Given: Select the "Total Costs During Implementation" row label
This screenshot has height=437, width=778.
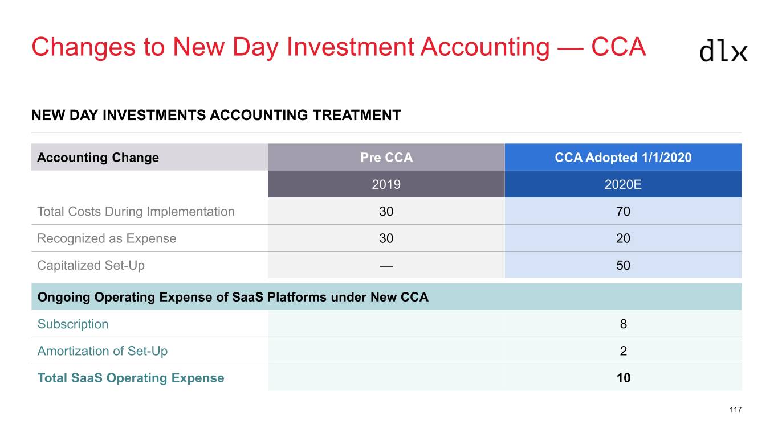Looking at the screenshot, I should pyautogui.click(x=136, y=212).
